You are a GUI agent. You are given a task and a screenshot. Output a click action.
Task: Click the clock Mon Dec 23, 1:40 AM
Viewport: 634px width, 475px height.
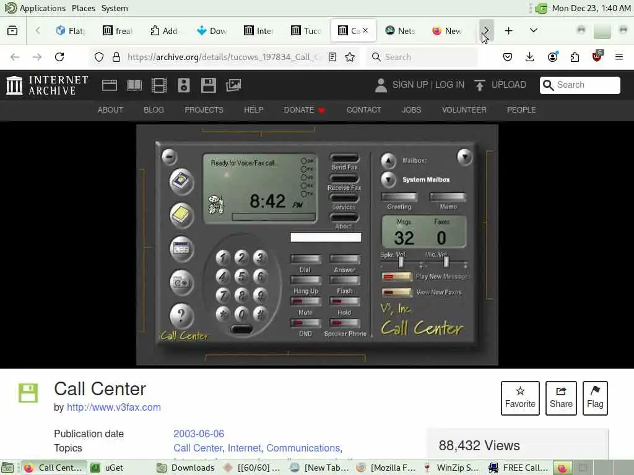pos(591,8)
